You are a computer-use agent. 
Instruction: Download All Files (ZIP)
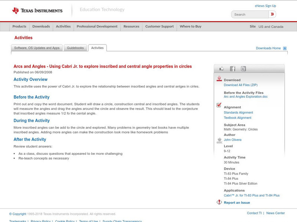(x=241, y=85)
